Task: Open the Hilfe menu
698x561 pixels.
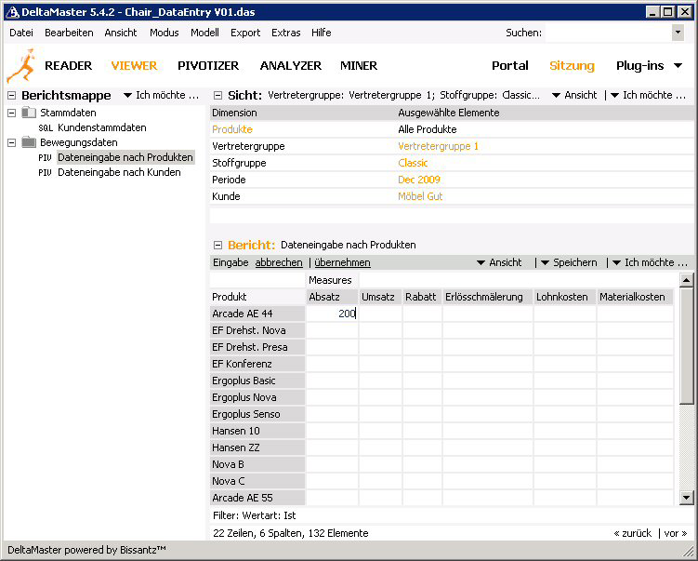Action: 321,33
